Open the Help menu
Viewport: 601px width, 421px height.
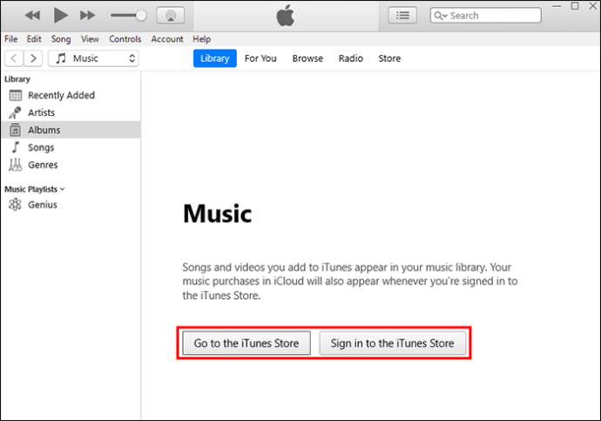coord(201,38)
